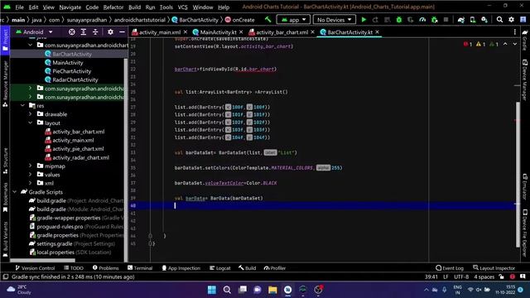Open the Tools menu
Viewport: 530px width, 298px height.
click(166, 7)
